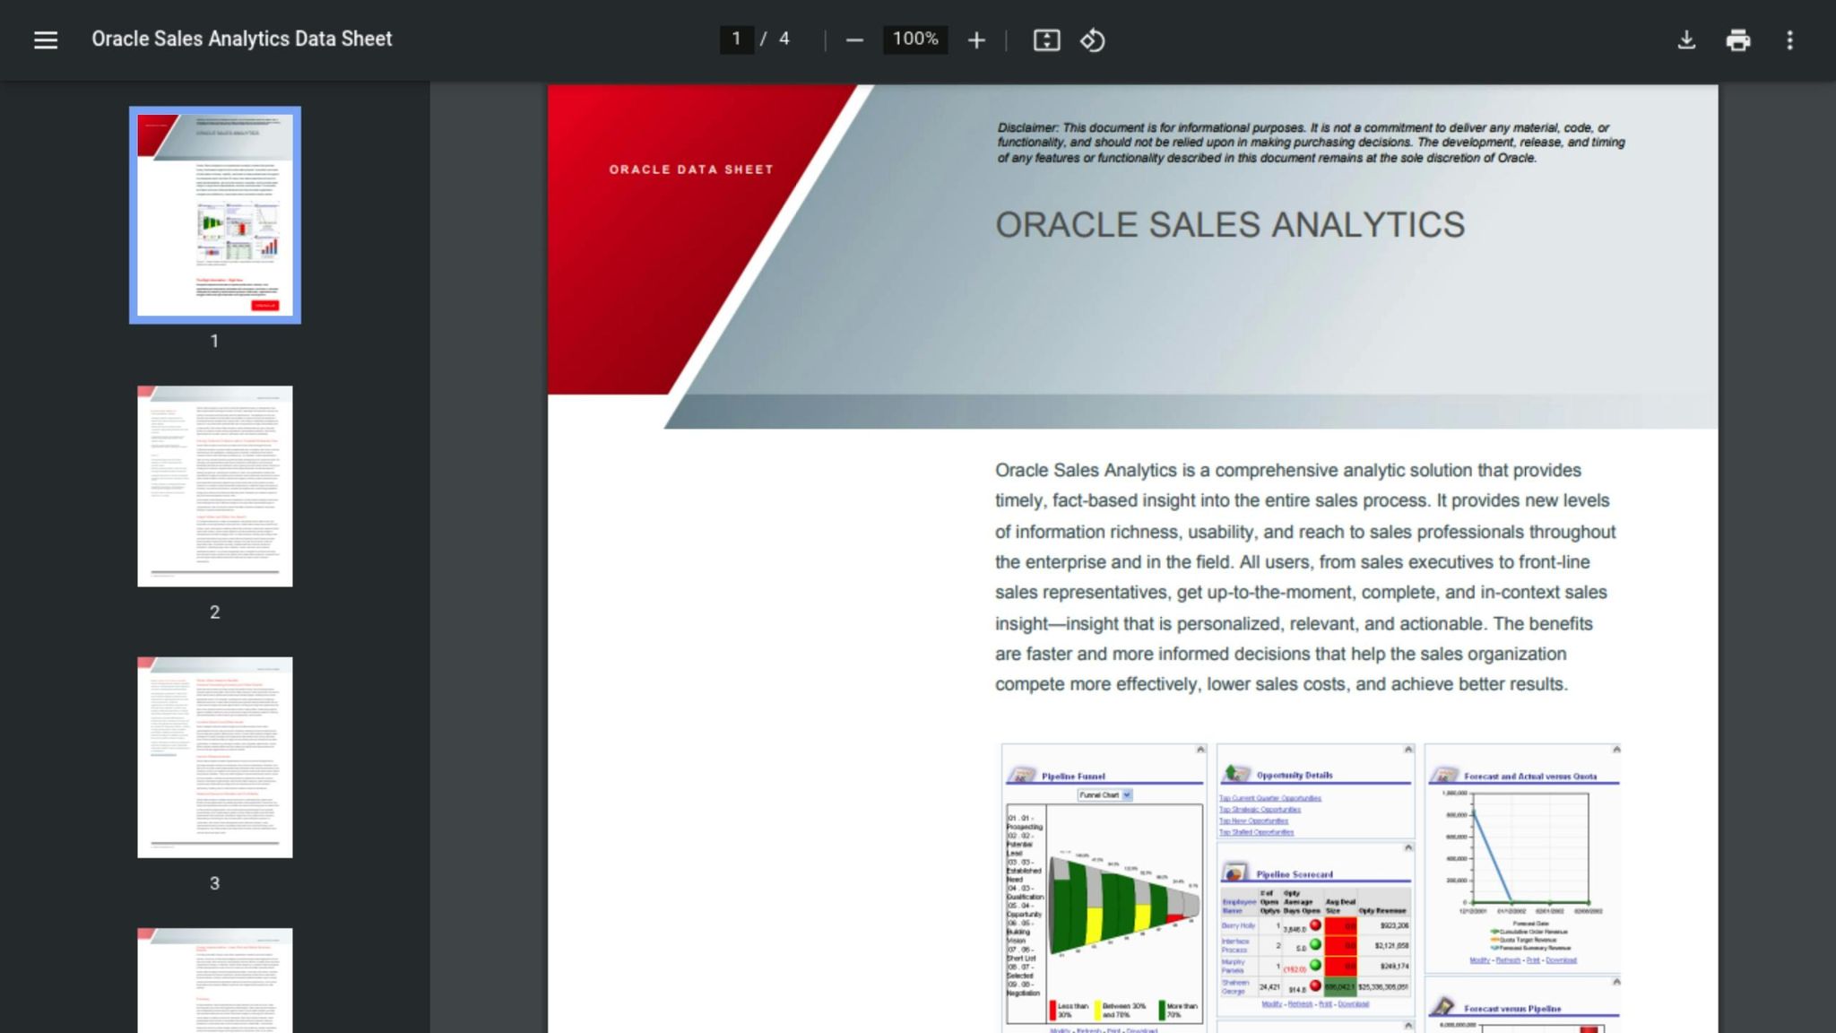Click the Funnel Chart dropdown in the figure

1104,795
